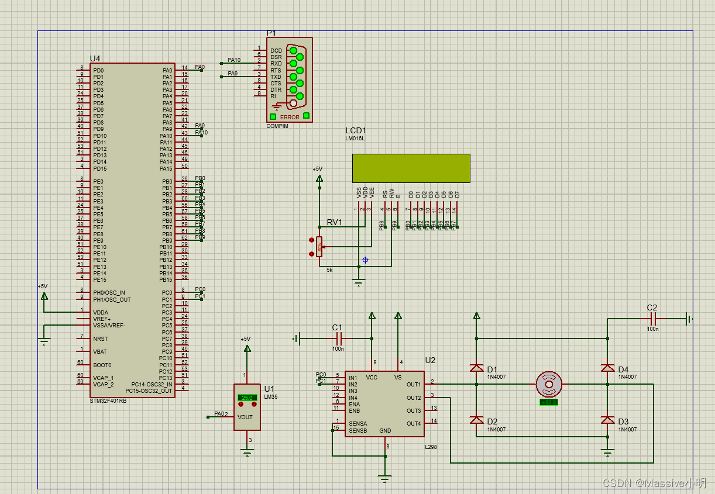Click the RV1 wiper adjustment arrow

pos(324,247)
